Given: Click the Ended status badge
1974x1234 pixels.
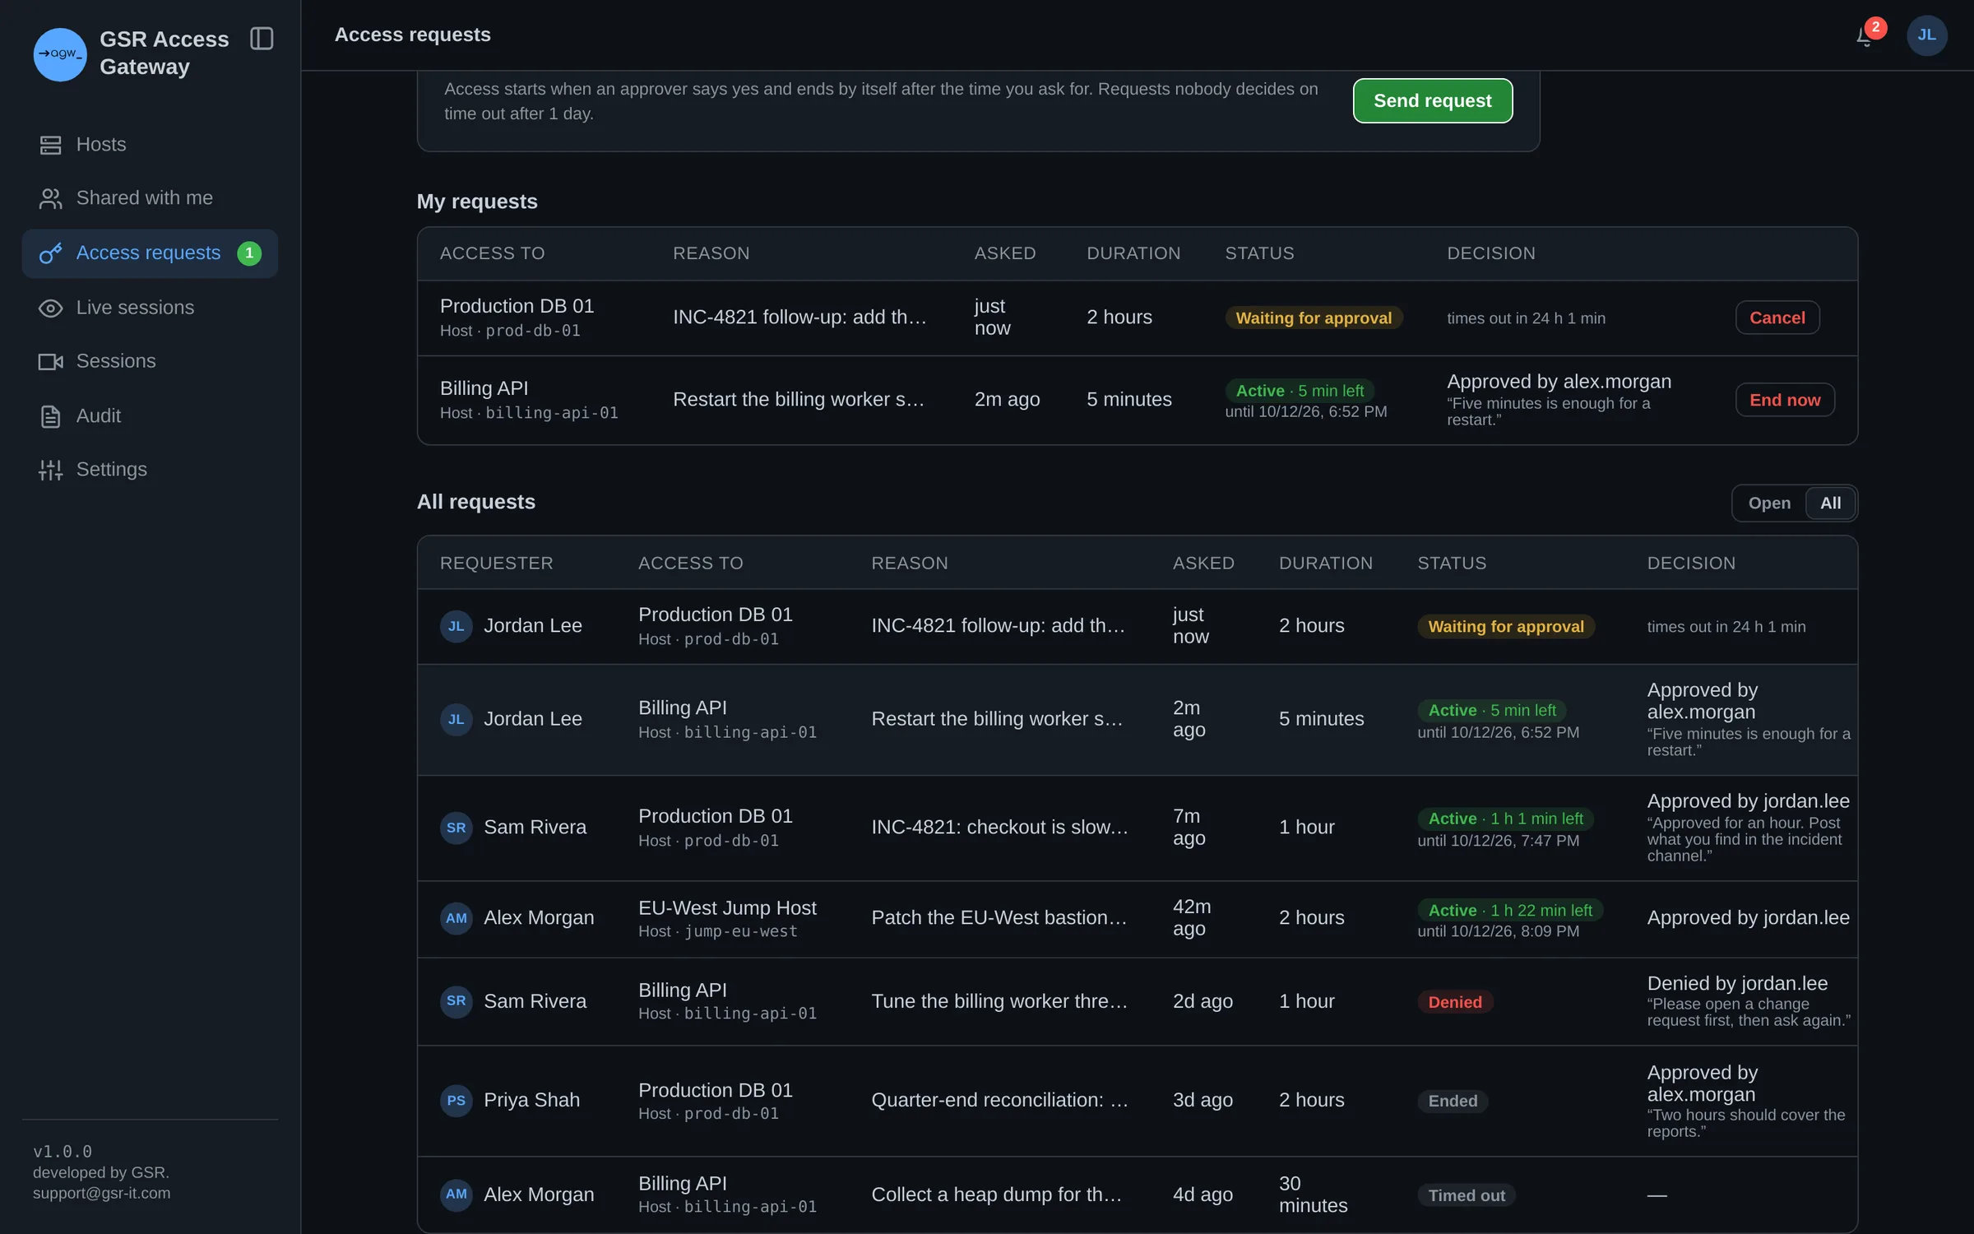Looking at the screenshot, I should tap(1453, 1101).
